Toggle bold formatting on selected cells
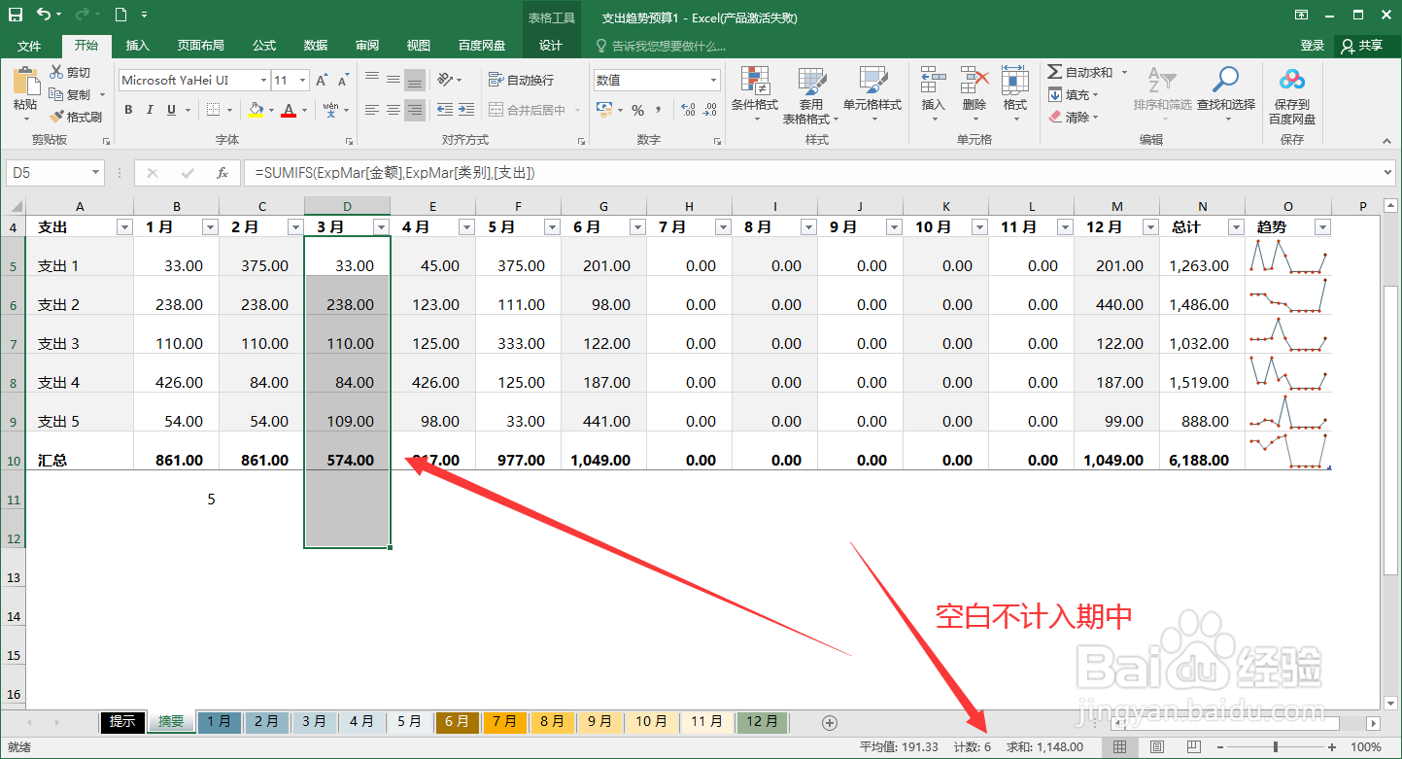1402x759 pixels. (127, 110)
